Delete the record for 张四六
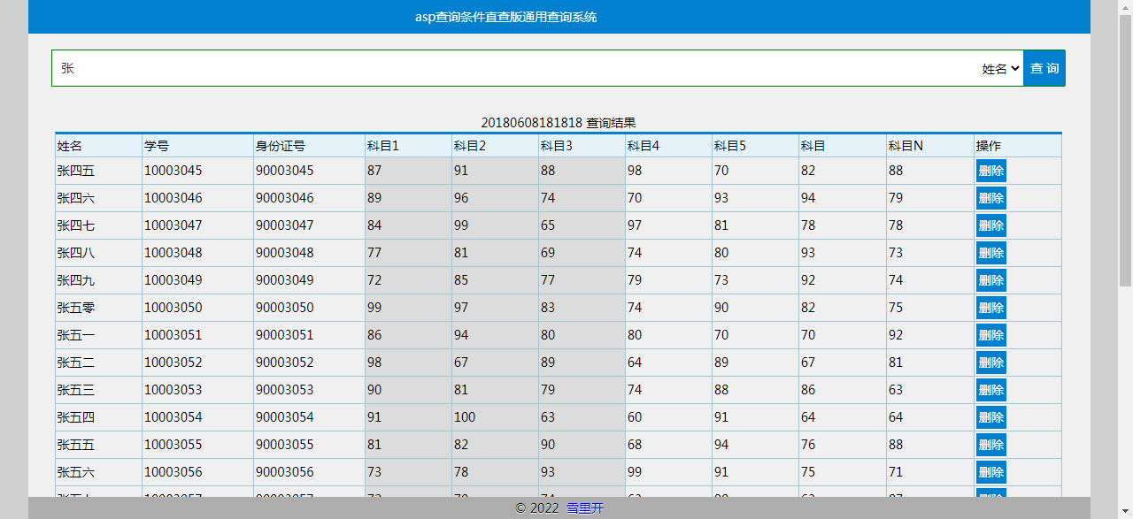Viewport: 1133px width, 519px height. tap(990, 198)
